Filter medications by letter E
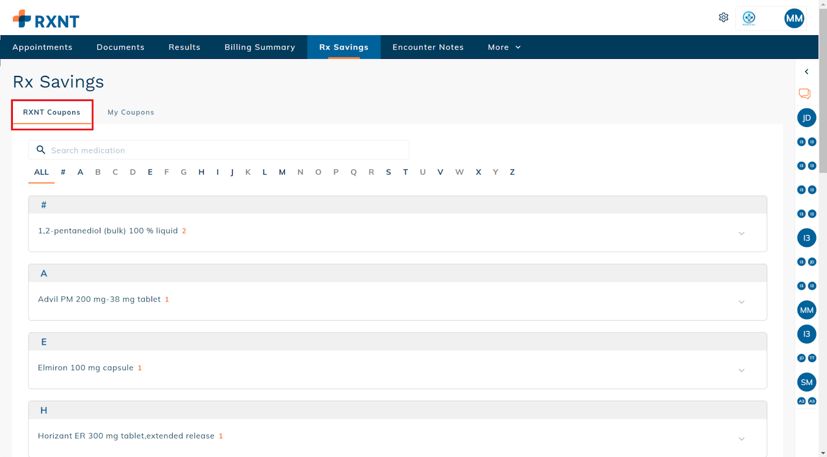The width and height of the screenshot is (827, 457). [150, 172]
